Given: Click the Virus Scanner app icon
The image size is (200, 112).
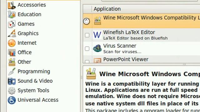Looking at the screenshot, I should click(x=97, y=49).
